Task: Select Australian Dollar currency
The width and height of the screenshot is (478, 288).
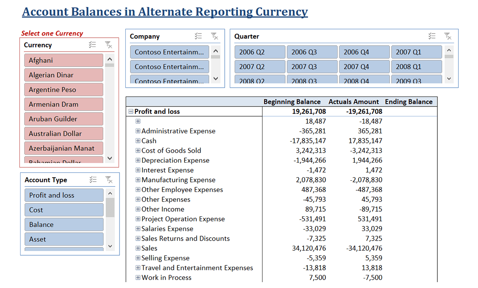Action: pos(64,133)
